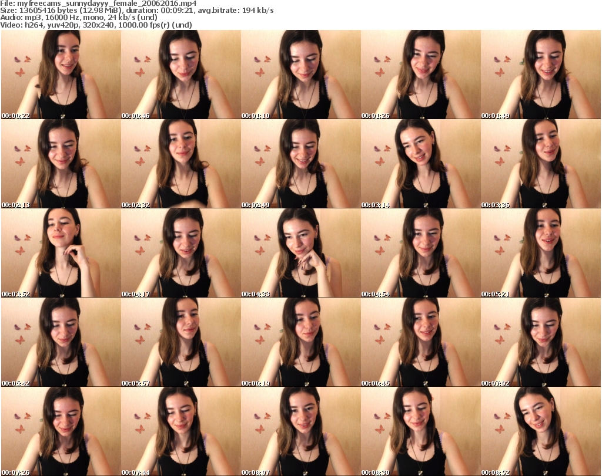Click the 'Audio: mp3, 16000 Hz' line

[79, 18]
